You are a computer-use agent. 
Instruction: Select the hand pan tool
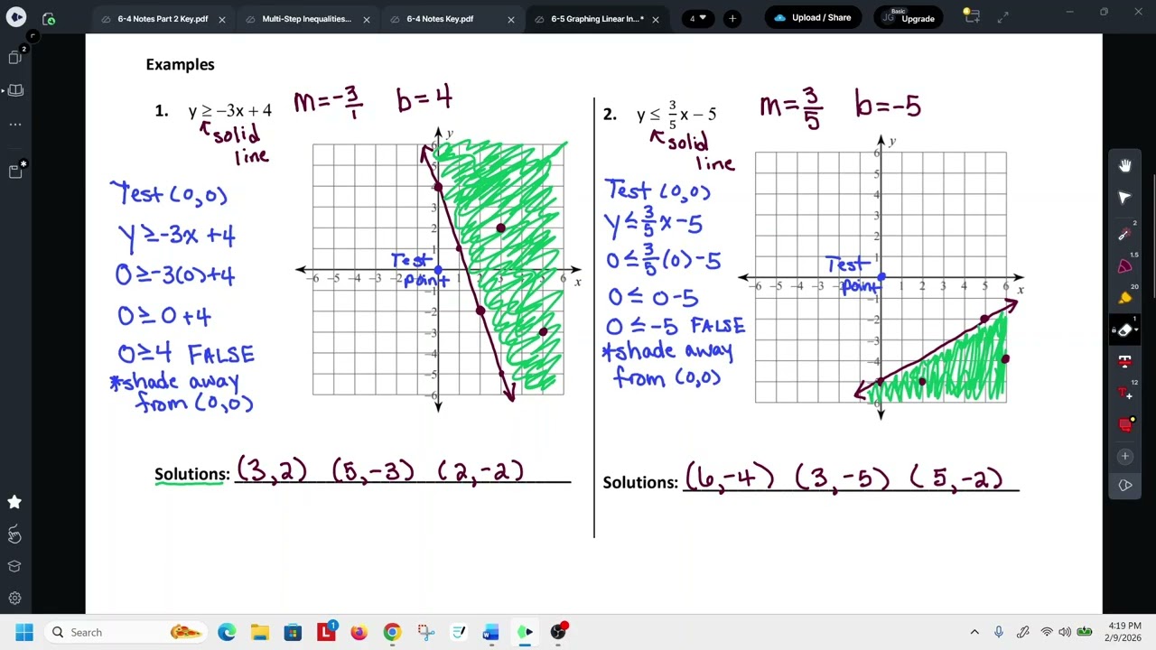point(1125,165)
